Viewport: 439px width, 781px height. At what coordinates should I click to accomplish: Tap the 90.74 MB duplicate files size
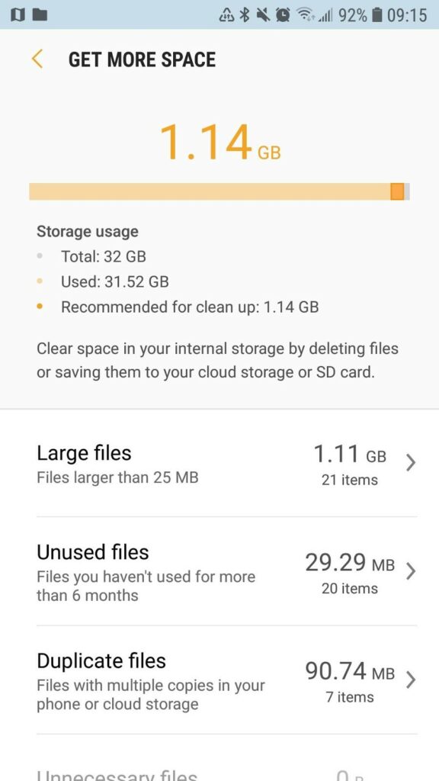coord(349,671)
